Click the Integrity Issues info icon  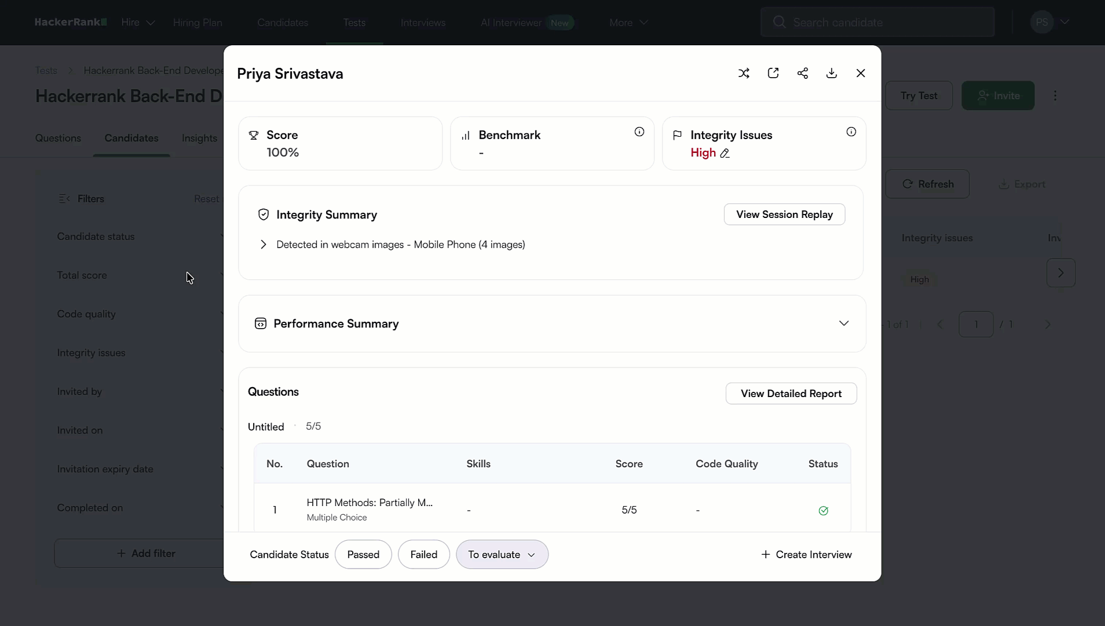pos(851,132)
